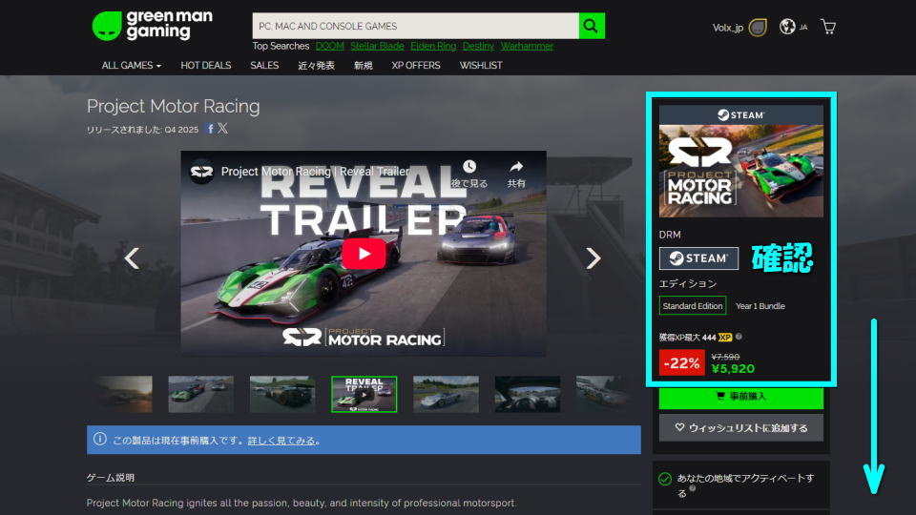Open the globe language selector
The height and width of the screenshot is (515, 916).
point(787,27)
